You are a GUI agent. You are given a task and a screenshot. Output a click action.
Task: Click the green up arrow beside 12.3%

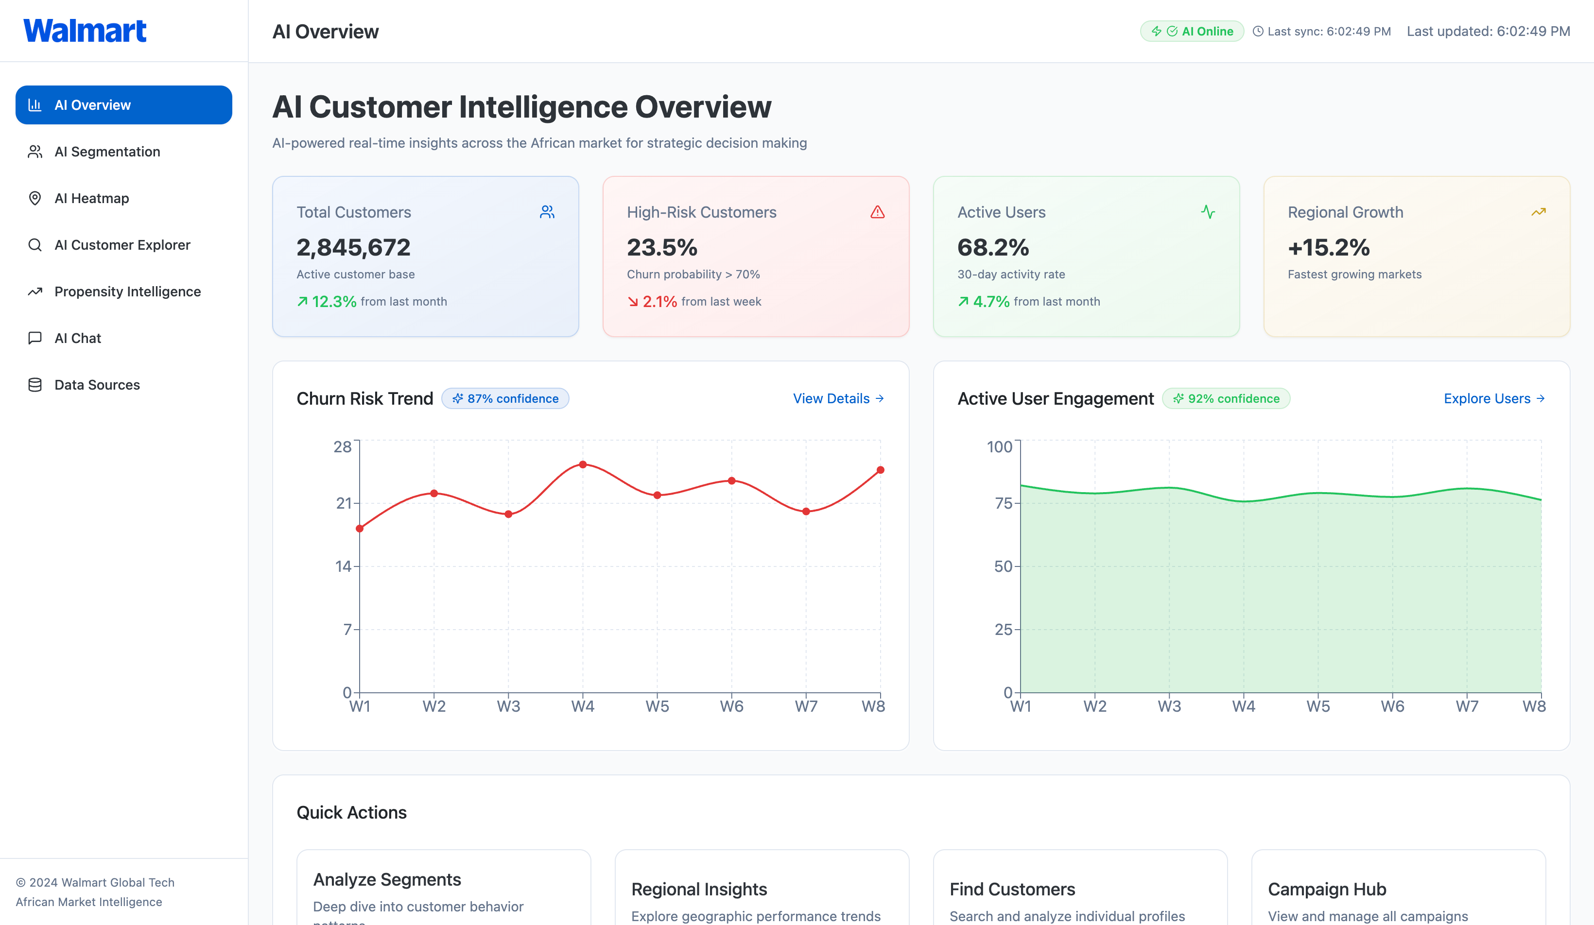[302, 302]
